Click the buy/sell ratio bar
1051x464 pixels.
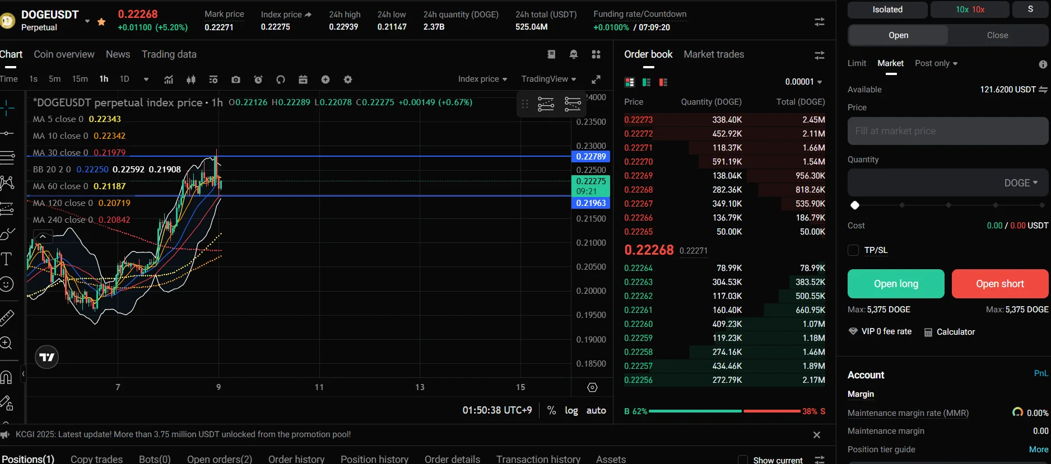click(724, 411)
